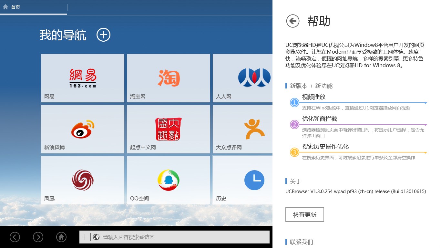Click the plus icon in address bar
The width and height of the screenshot is (441, 248).
coord(85,237)
